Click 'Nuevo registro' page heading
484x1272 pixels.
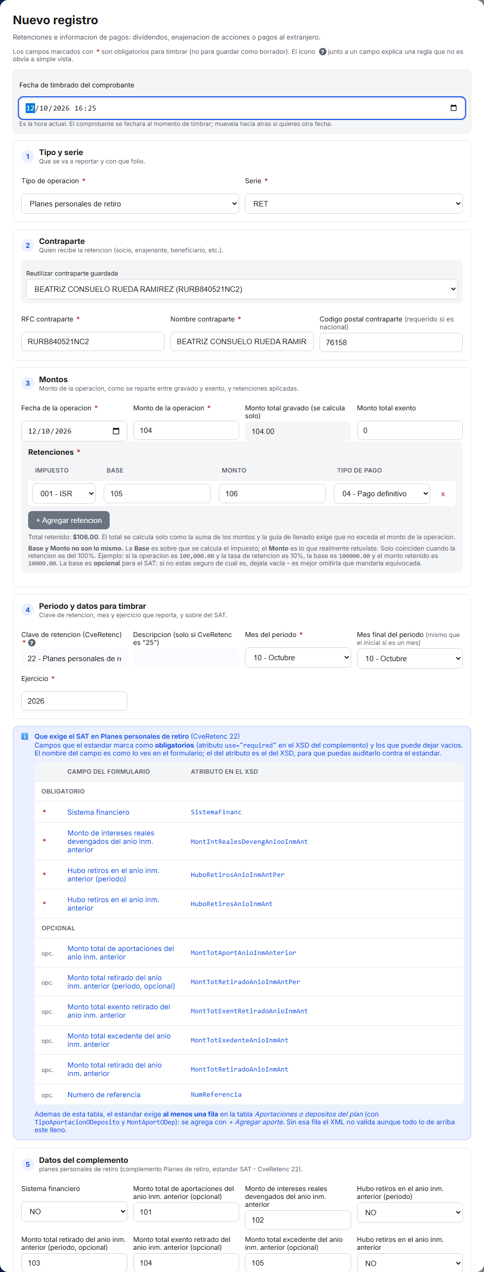pyautogui.click(x=55, y=20)
